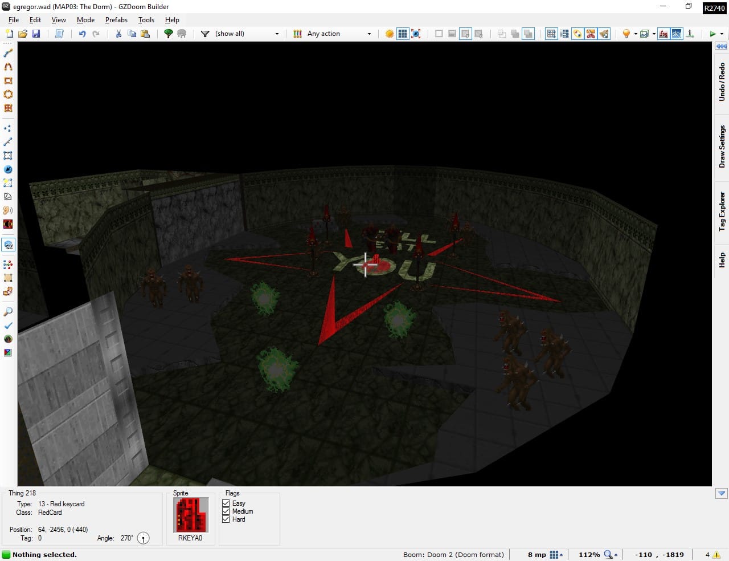Click the center-view target icon
The height and width of the screenshot is (561, 729).
(x=416, y=34)
